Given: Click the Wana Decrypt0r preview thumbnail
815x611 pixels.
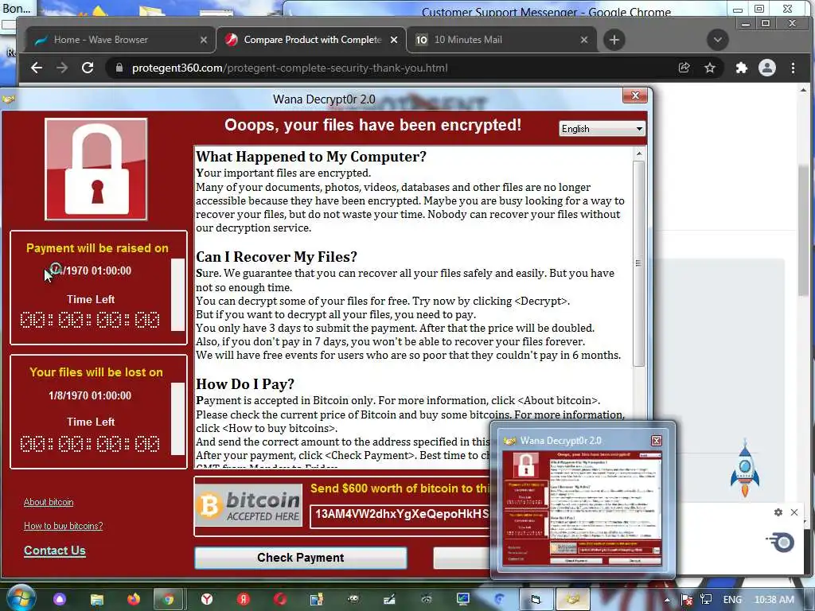Looking at the screenshot, I should coord(582,508).
